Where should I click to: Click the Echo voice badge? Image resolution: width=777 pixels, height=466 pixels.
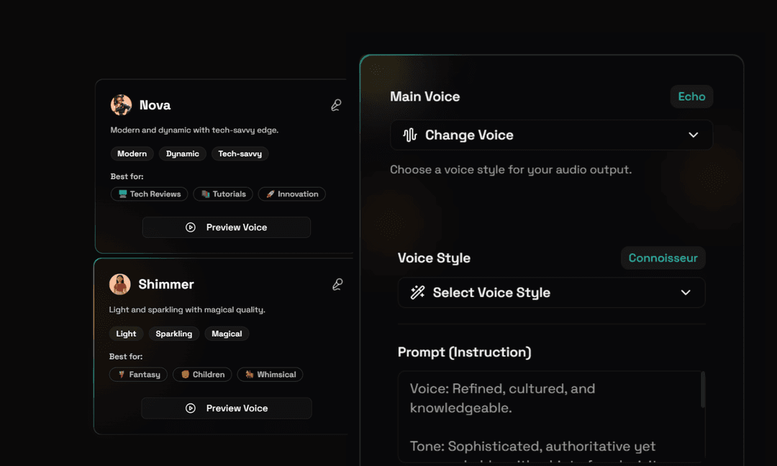pos(691,96)
